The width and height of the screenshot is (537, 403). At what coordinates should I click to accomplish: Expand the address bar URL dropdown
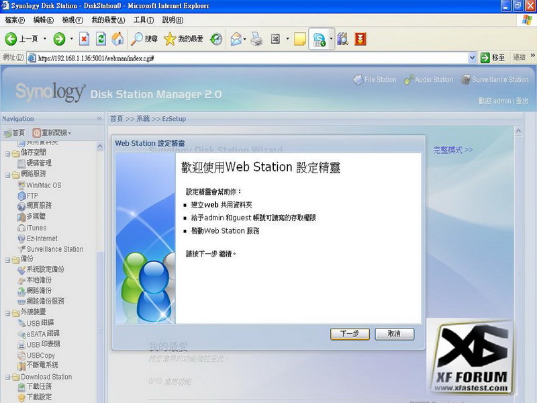click(x=473, y=58)
